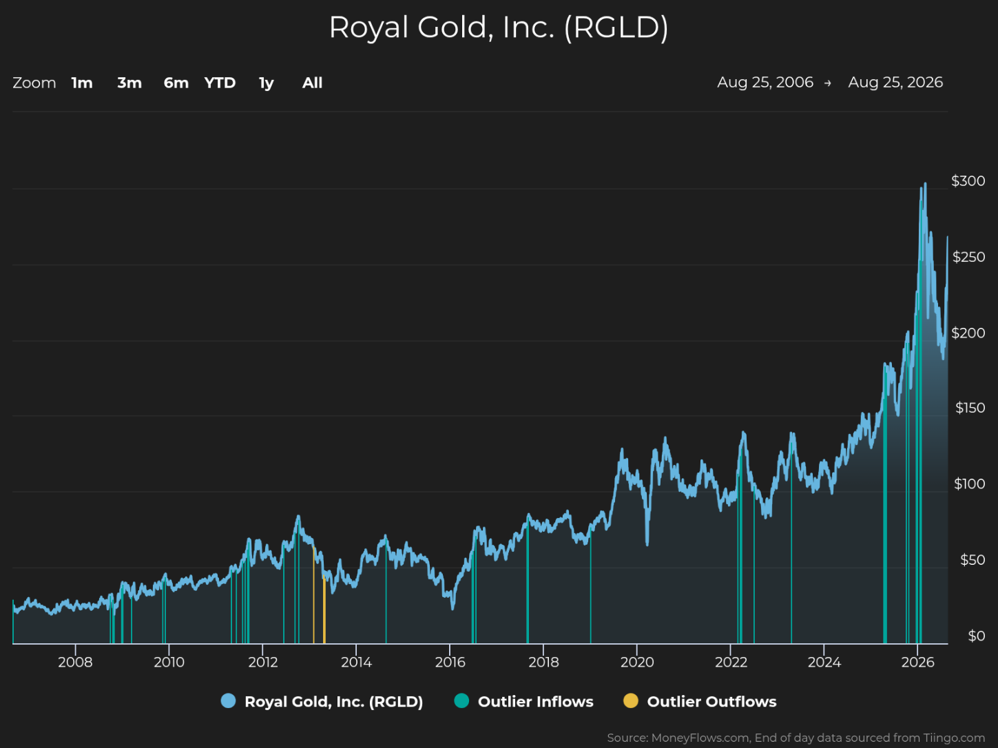Image resolution: width=998 pixels, height=748 pixels.
Task: Click the 2014 x-axis label
Action: [356, 662]
